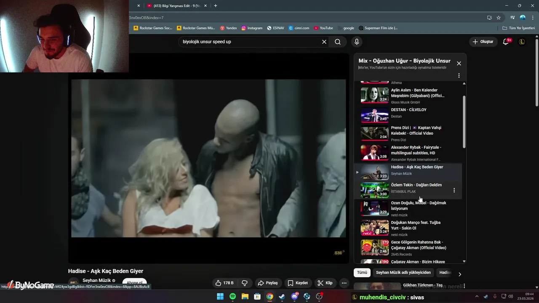Open the three-dot more actions under the video
This screenshot has width=539, height=303.
click(x=344, y=283)
